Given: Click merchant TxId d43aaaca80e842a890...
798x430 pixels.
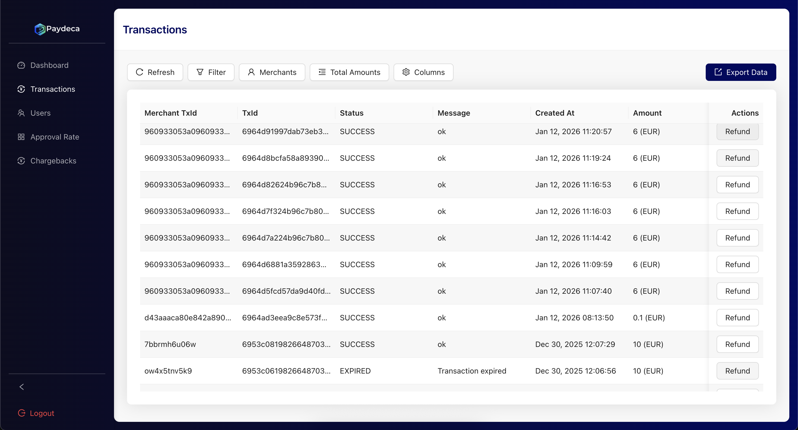Looking at the screenshot, I should tap(188, 318).
